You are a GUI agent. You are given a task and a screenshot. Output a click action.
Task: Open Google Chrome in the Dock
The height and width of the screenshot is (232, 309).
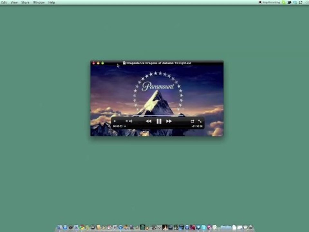pos(82,227)
